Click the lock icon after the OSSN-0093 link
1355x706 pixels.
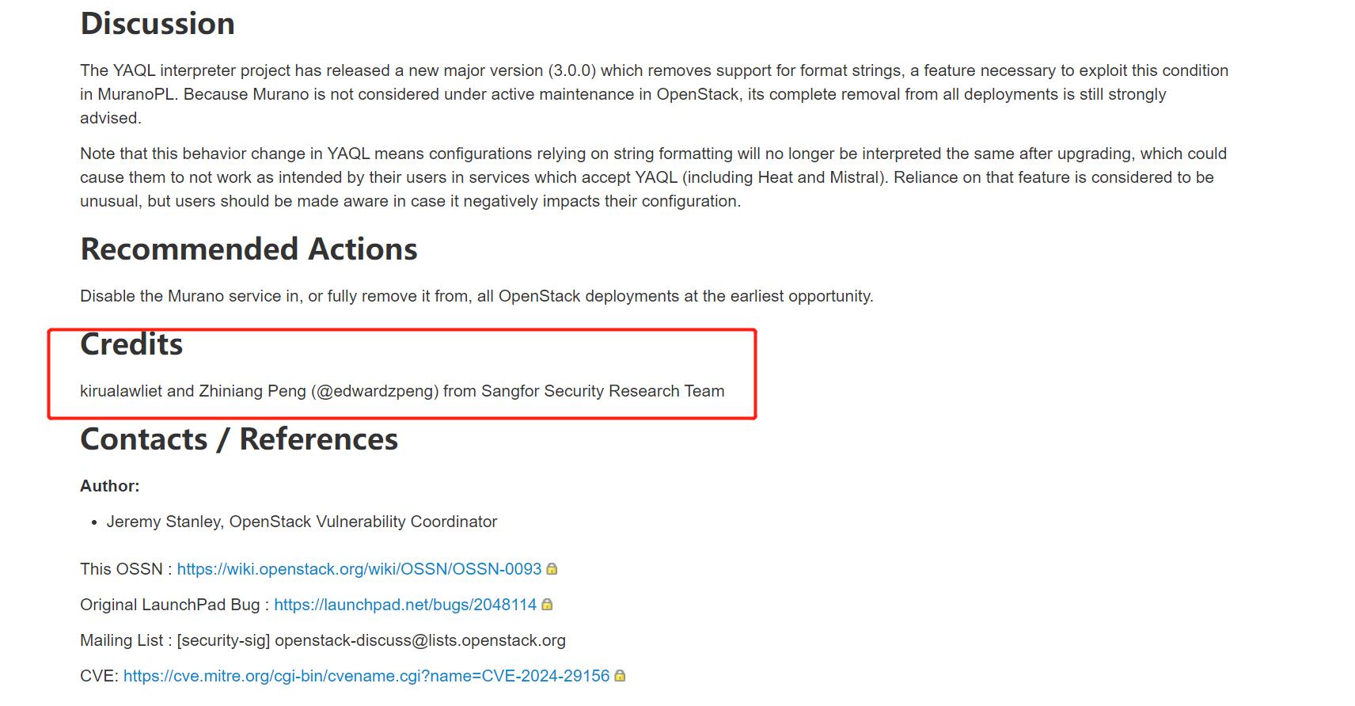552,569
